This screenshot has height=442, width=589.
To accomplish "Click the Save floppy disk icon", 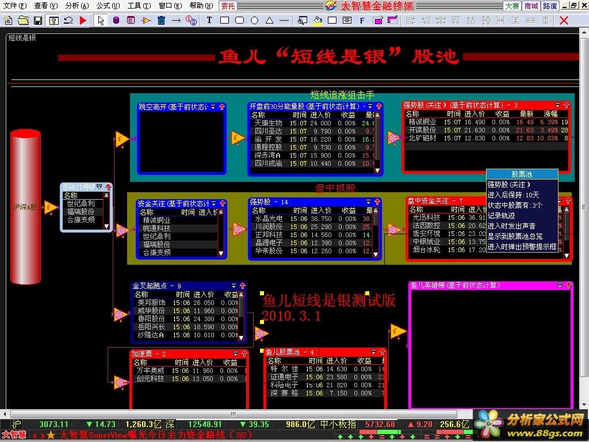I will [38, 20].
